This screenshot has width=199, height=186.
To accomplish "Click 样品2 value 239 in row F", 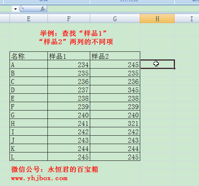I will point(115,106).
